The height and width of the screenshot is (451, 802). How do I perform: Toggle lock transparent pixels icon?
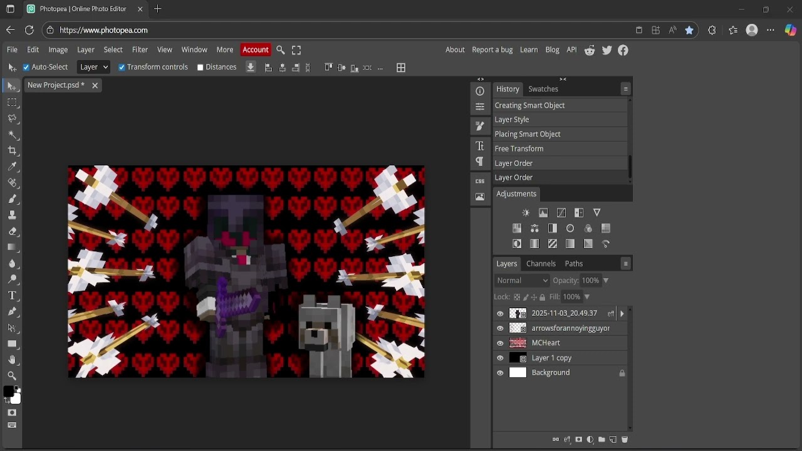click(x=517, y=297)
